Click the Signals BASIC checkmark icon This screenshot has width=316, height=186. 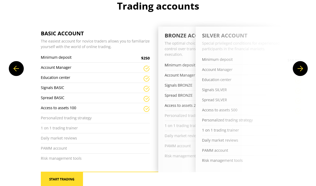click(147, 88)
